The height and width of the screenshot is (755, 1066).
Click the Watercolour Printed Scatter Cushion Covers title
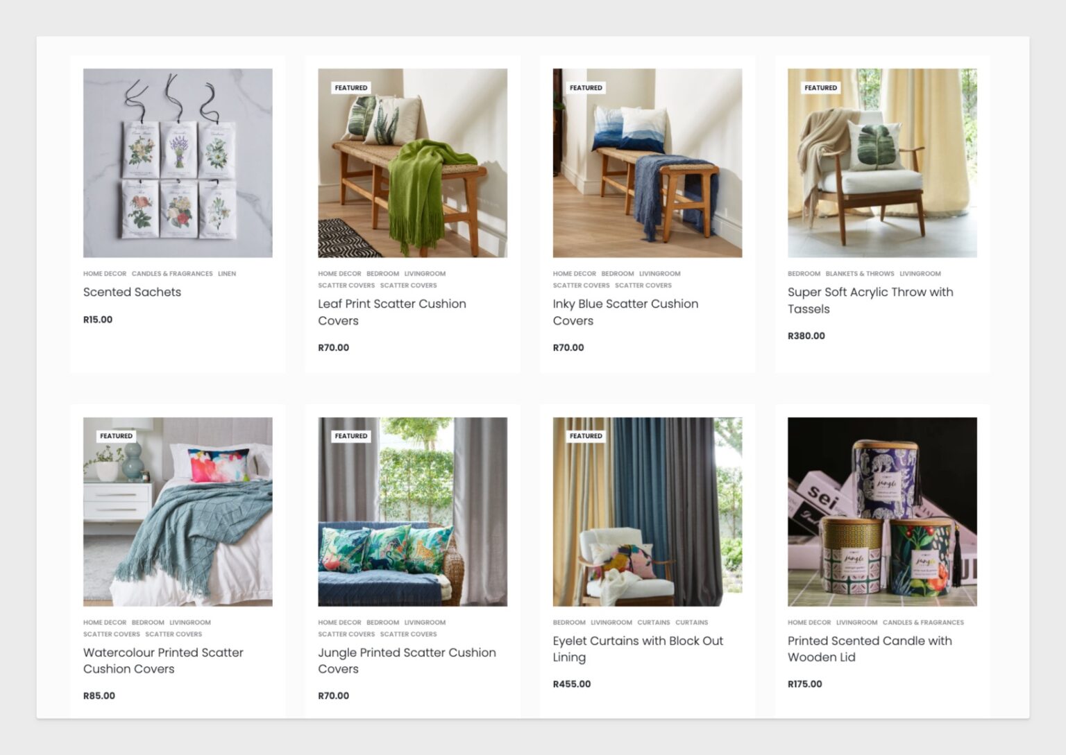(x=163, y=661)
